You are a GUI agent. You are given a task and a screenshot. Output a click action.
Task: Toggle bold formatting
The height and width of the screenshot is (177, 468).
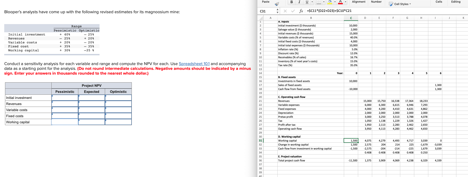coord(291,2)
